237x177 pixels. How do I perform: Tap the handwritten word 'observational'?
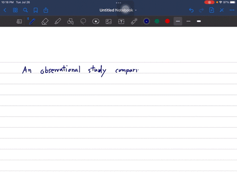point(60,70)
